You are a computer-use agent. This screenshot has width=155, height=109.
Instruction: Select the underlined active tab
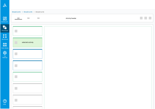pos(18,18)
